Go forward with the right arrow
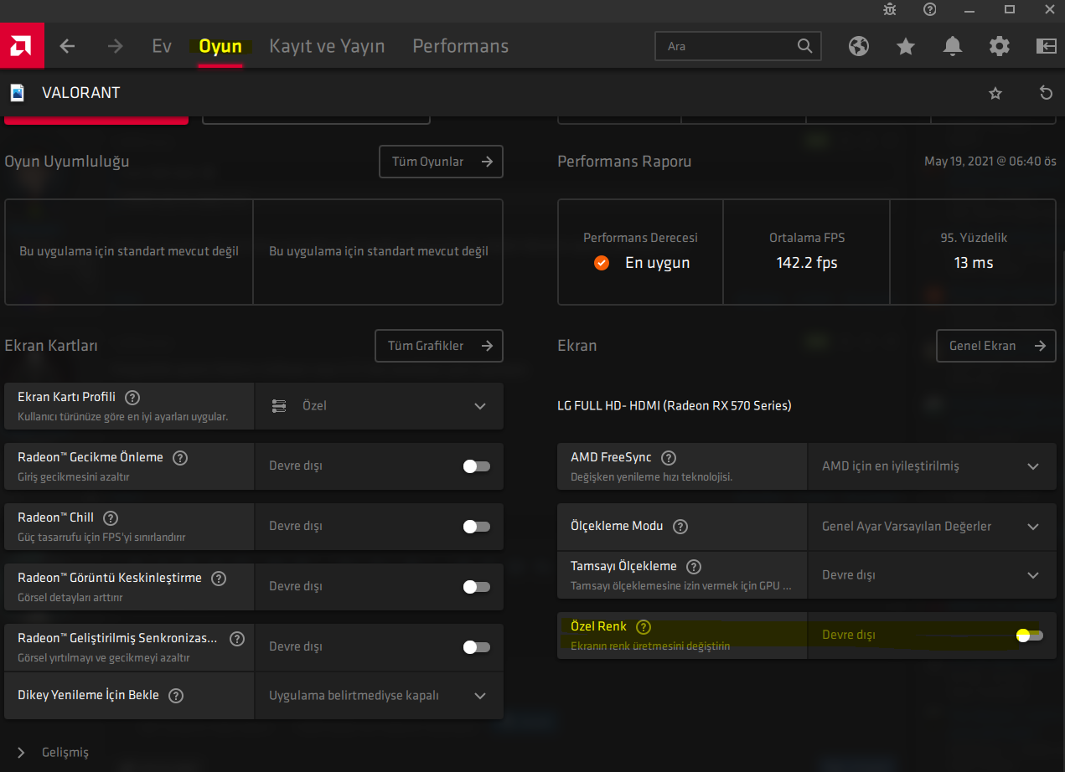The height and width of the screenshot is (772, 1065). pos(115,46)
